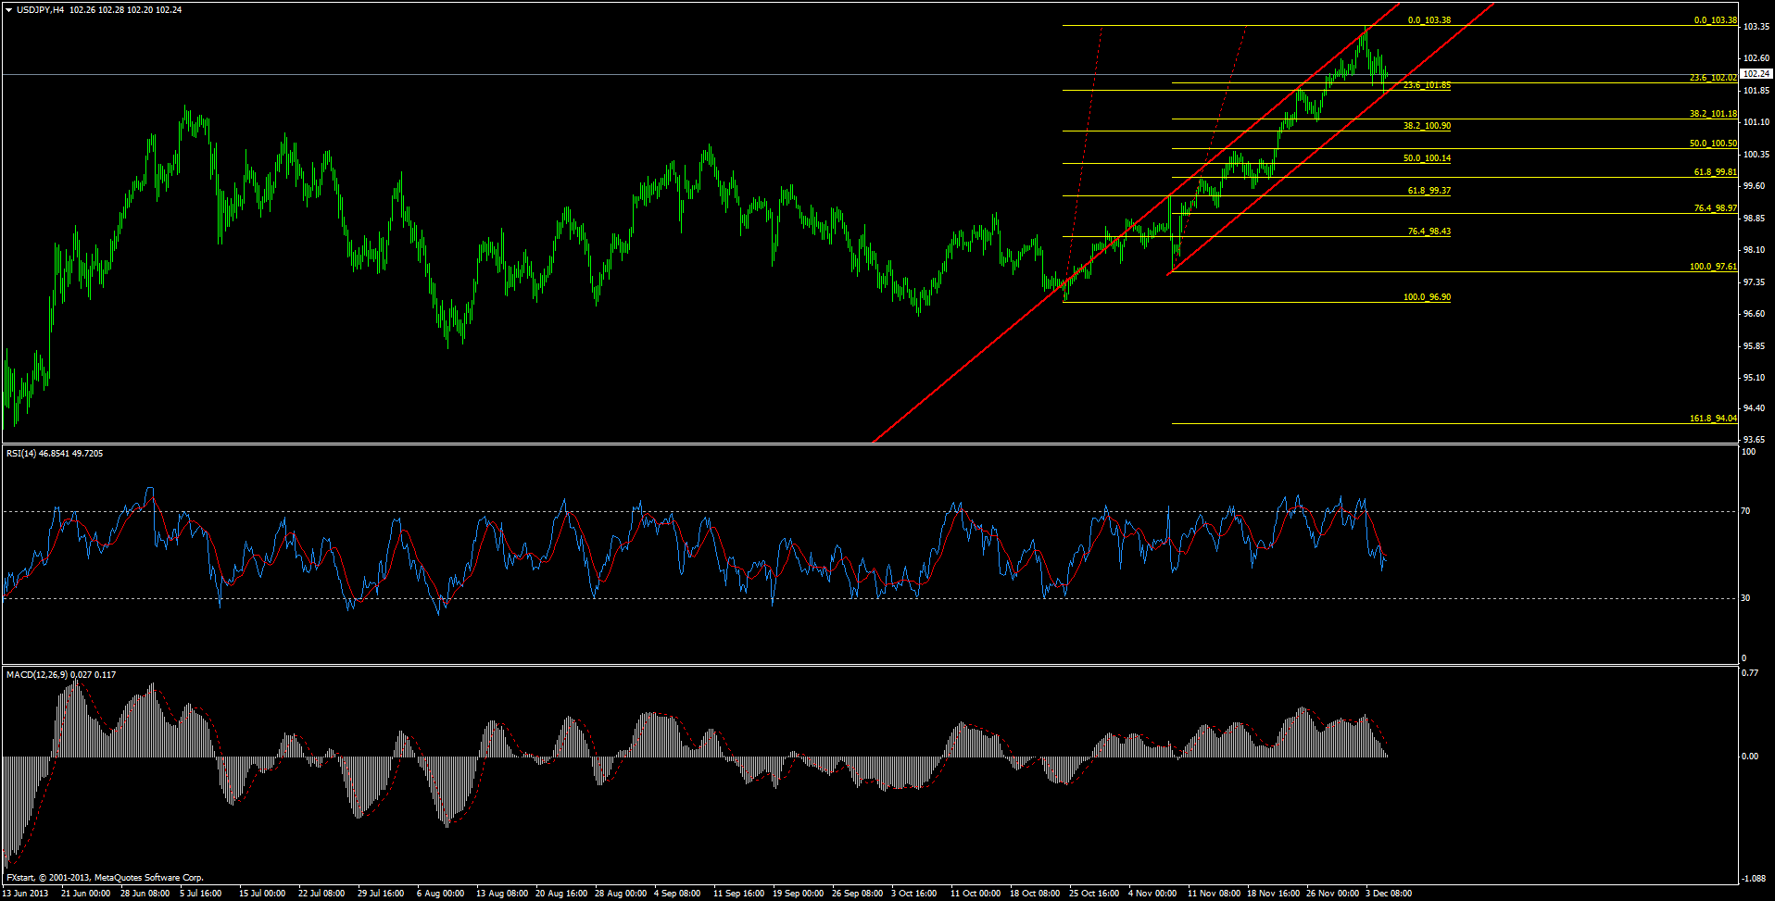Select Fibonacci label 61.8_99.37
Screen dimensions: 1775x901
pos(1429,191)
